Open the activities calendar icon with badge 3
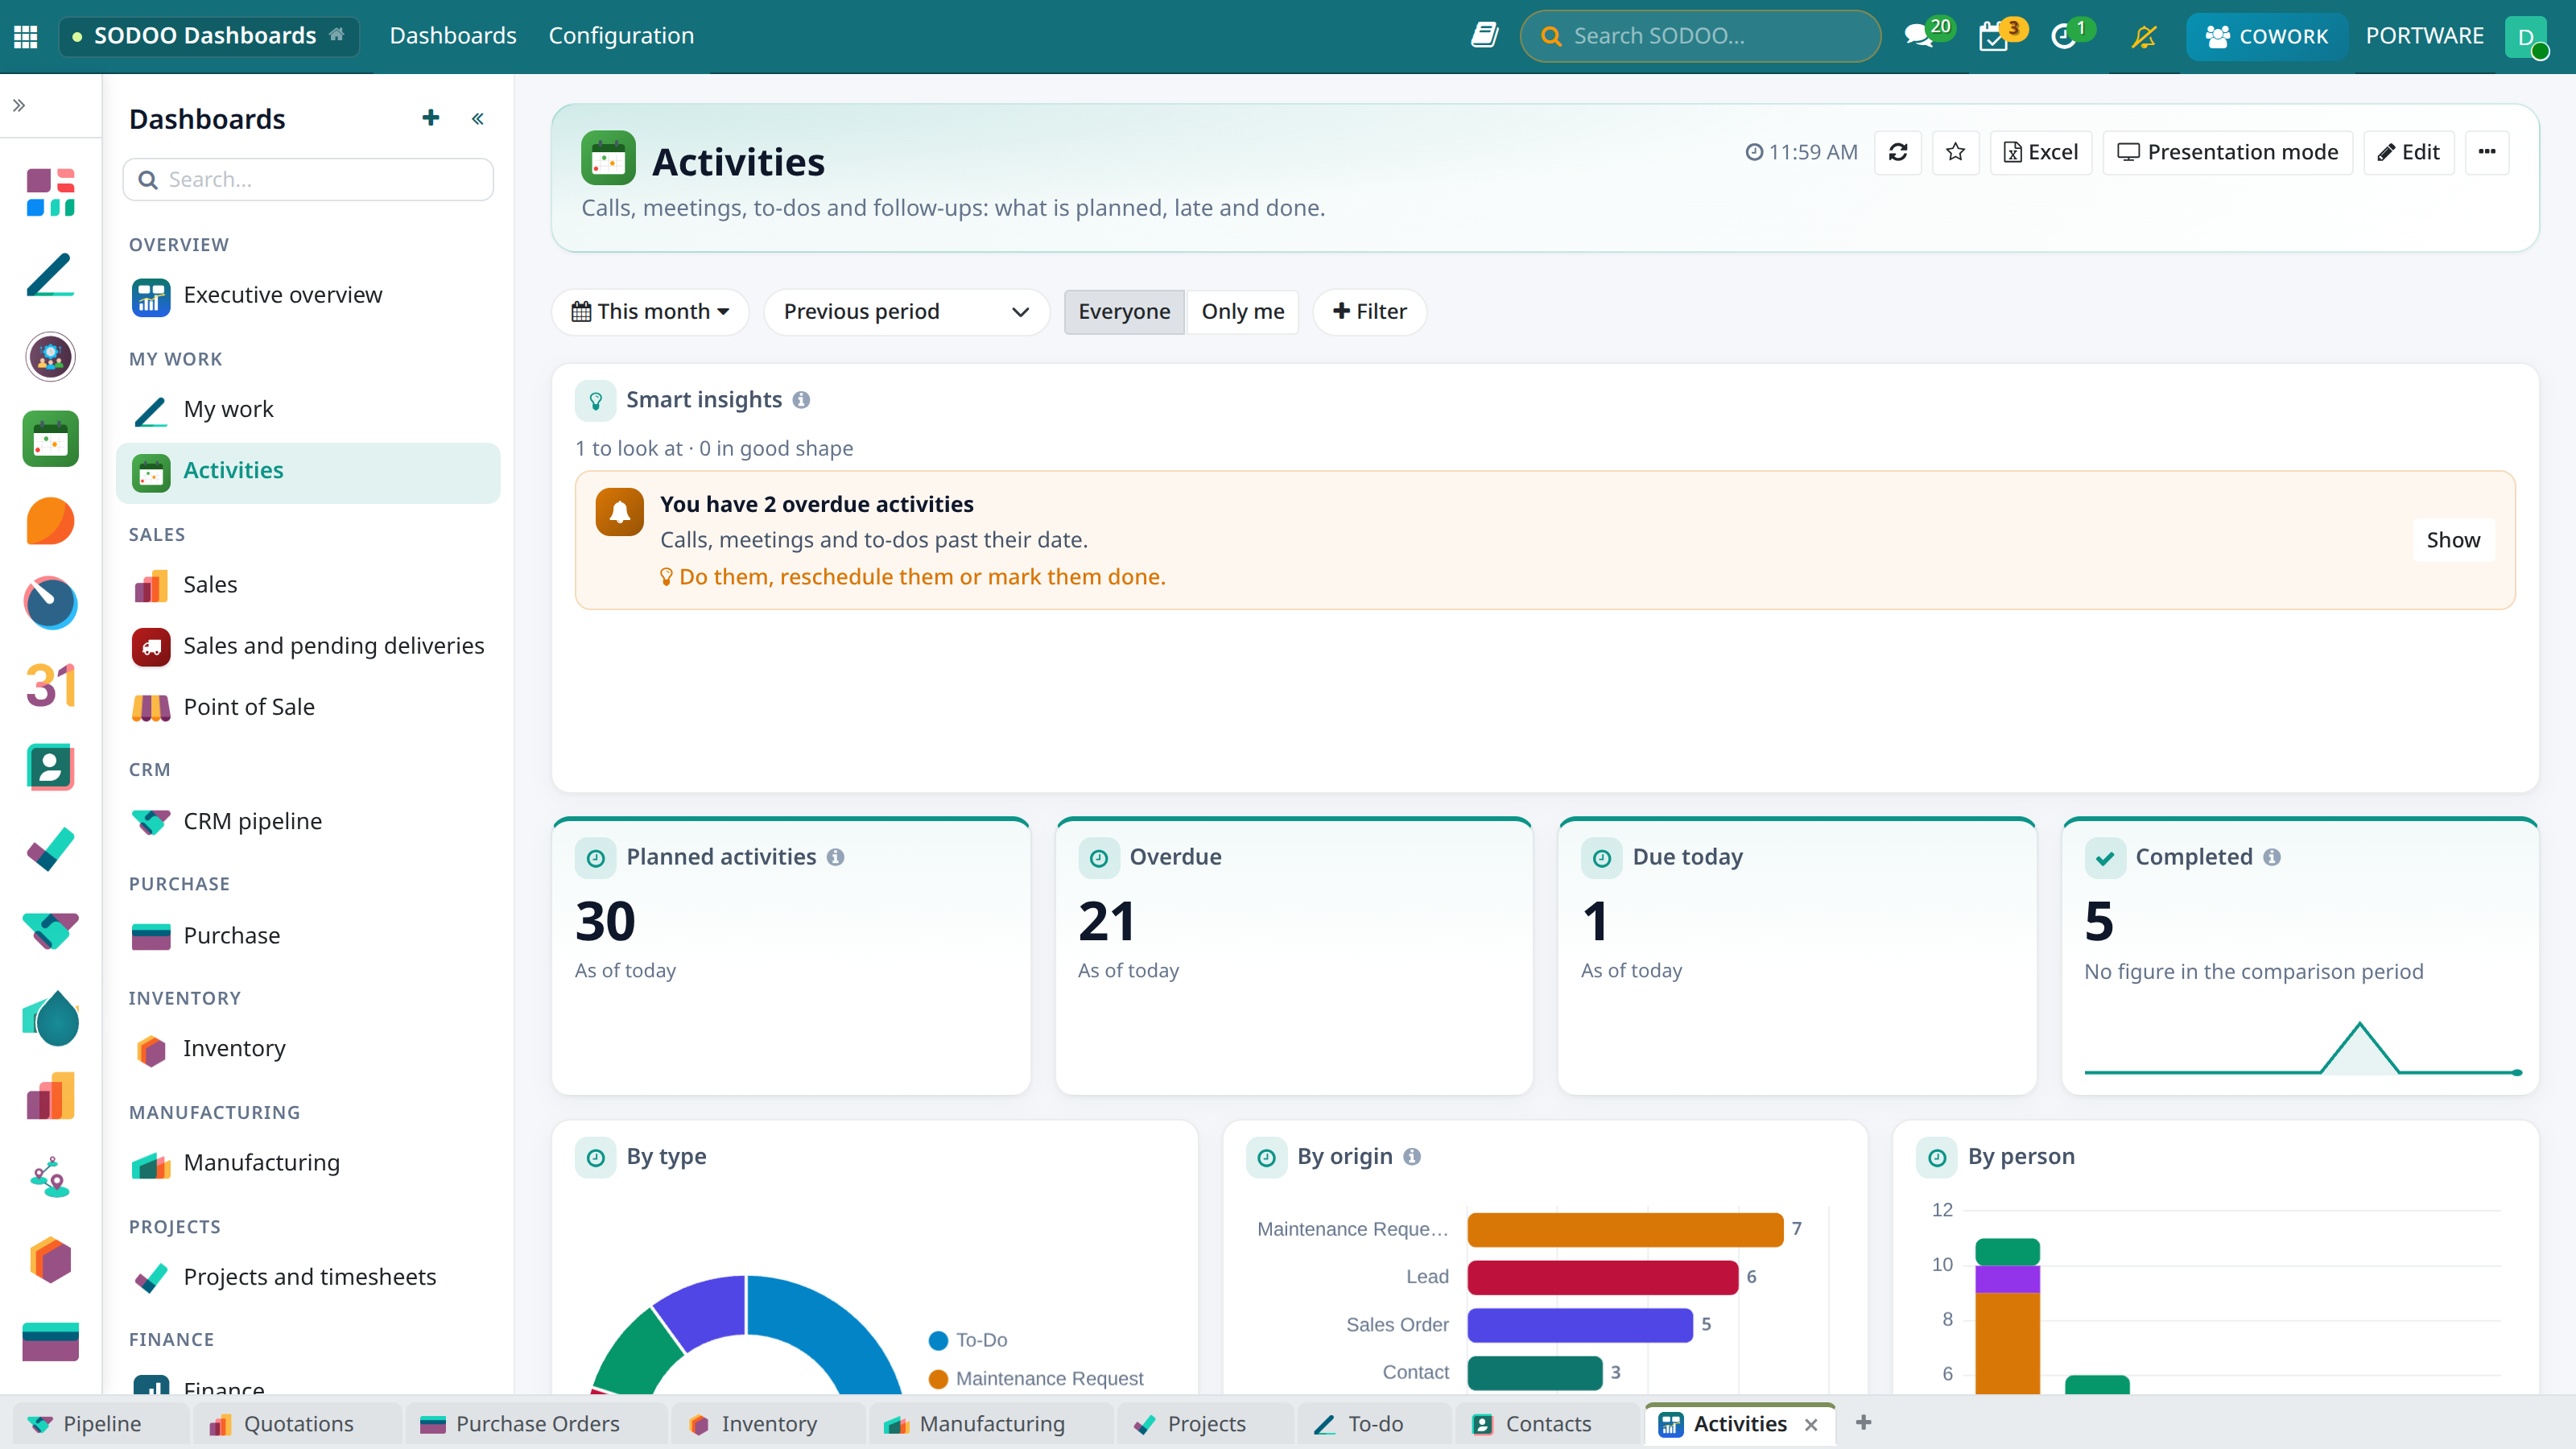The height and width of the screenshot is (1449, 2576). (x=1993, y=36)
